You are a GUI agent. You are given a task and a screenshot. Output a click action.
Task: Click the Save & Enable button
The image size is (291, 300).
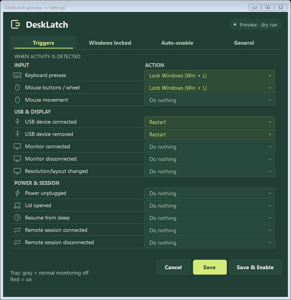pos(255,267)
